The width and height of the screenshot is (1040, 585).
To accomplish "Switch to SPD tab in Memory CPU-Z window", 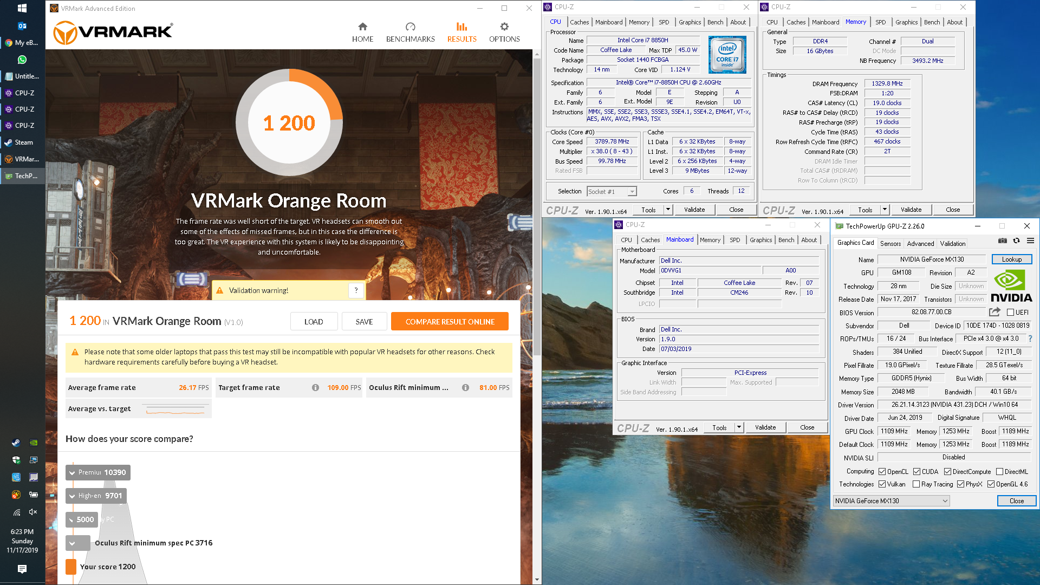I will tap(881, 22).
